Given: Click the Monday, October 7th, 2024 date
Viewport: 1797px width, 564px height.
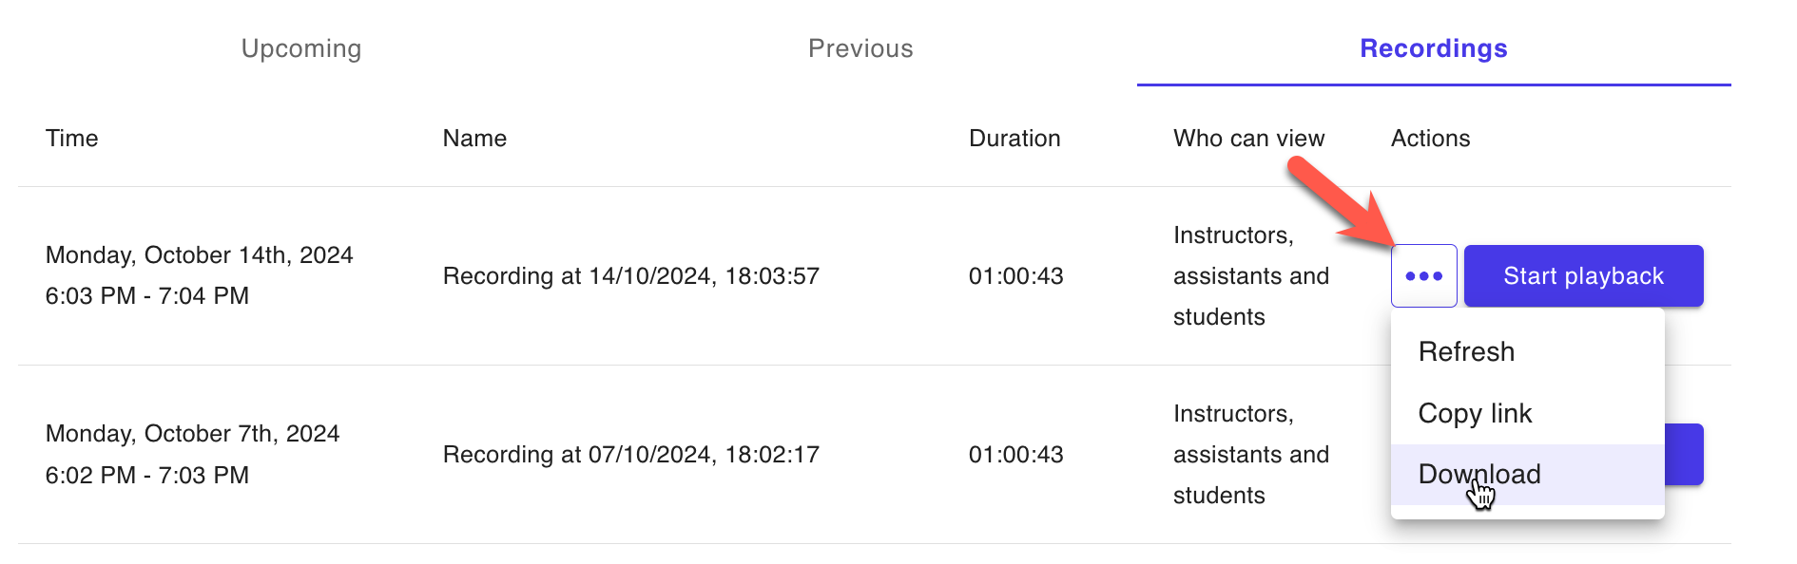Looking at the screenshot, I should (x=193, y=434).
